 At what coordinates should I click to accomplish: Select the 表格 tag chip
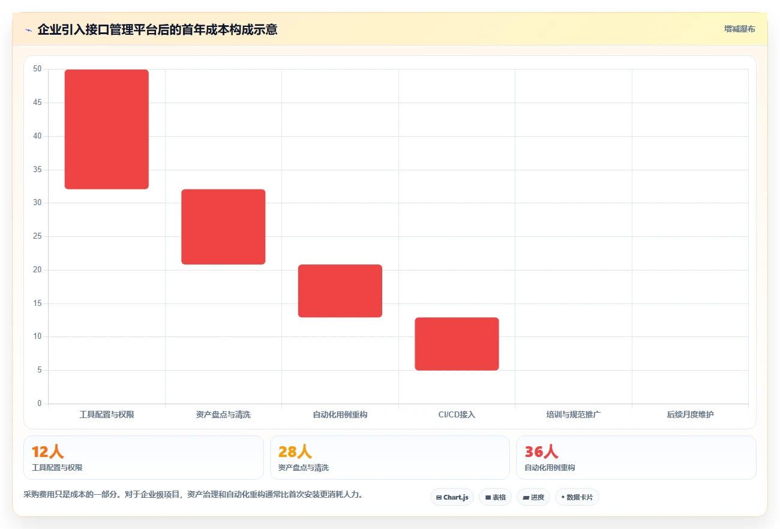click(495, 497)
